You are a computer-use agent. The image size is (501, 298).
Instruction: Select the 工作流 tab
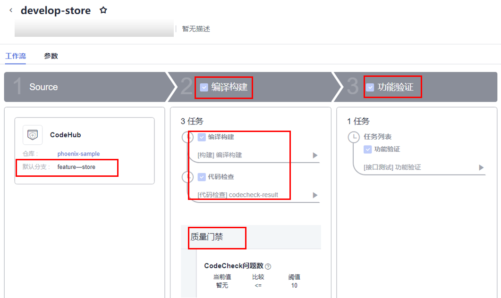click(16, 56)
